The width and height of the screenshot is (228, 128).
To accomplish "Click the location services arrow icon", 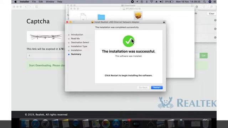I will [137, 2].
